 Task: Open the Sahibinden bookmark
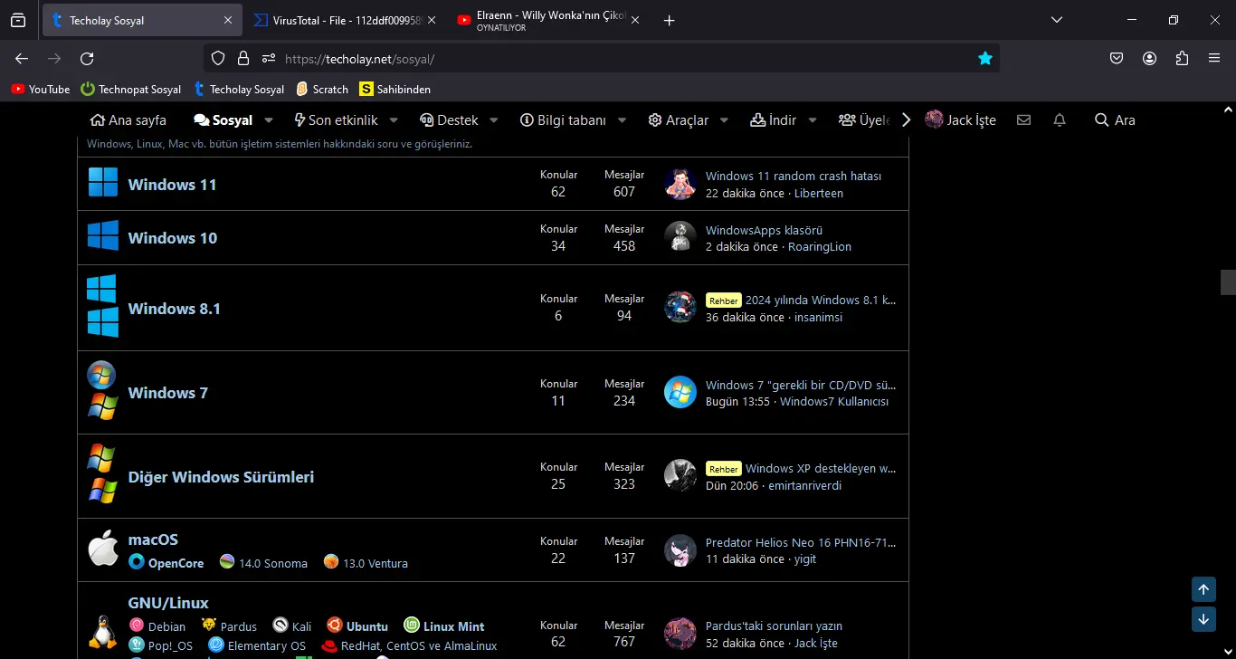coord(395,90)
